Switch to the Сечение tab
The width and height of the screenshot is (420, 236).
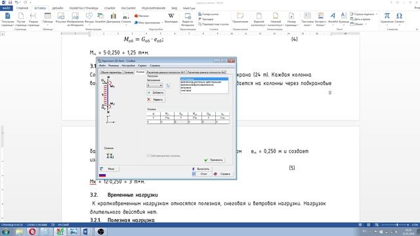(129, 72)
